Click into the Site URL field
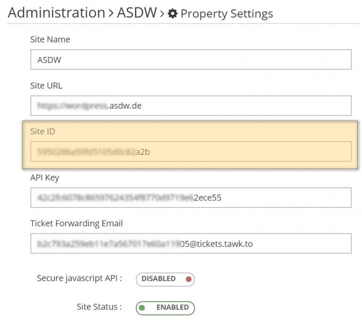 (x=191, y=106)
